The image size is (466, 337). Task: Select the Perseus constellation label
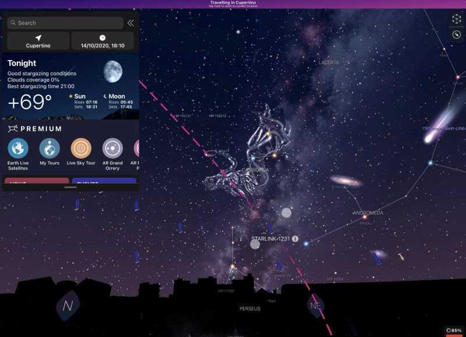pyautogui.click(x=250, y=309)
